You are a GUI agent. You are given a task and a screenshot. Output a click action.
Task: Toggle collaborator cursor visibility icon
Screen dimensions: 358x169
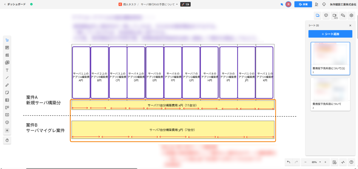pos(282,4)
